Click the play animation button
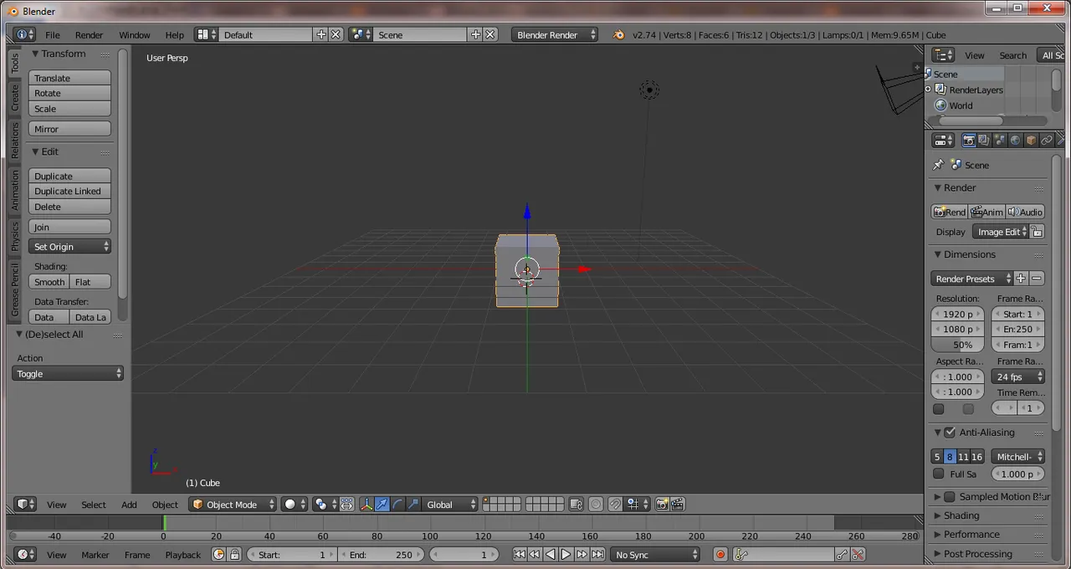 566,555
